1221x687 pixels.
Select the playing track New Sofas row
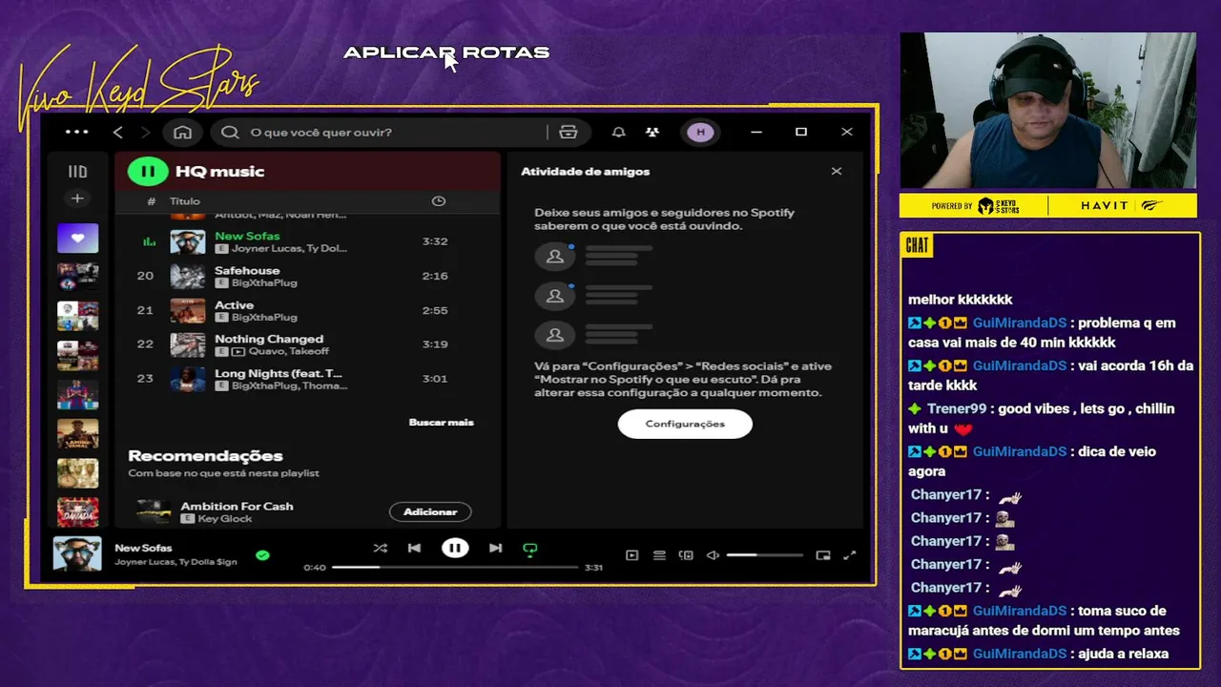coord(307,241)
